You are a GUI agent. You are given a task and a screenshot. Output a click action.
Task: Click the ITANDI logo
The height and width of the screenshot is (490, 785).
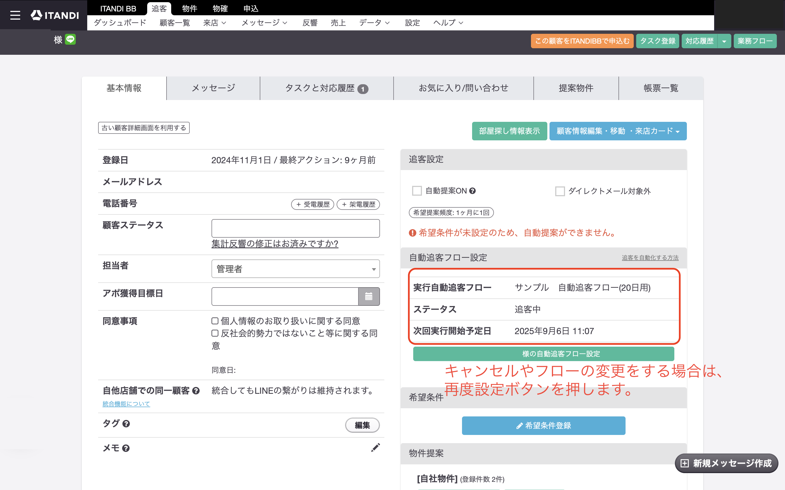55,15
